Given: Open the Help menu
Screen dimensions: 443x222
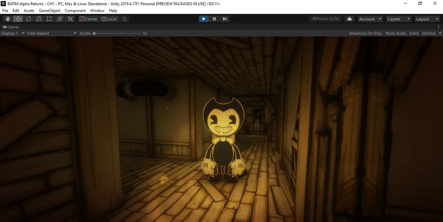Looking at the screenshot, I should (113, 10).
